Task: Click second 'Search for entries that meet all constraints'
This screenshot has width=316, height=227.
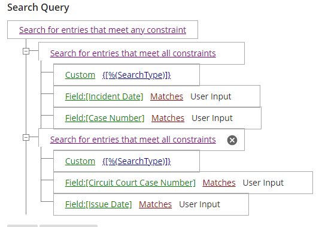Action: coord(133,140)
